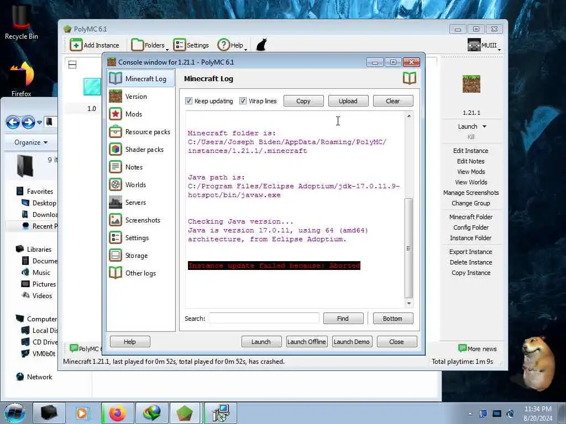Open the Version page in console sidebar
The image size is (566, 424).
tap(141, 96)
